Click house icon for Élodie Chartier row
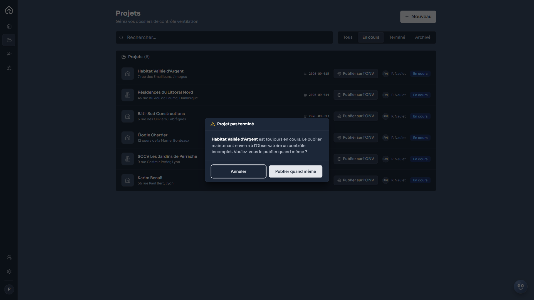This screenshot has width=534, height=300. tap(128, 138)
